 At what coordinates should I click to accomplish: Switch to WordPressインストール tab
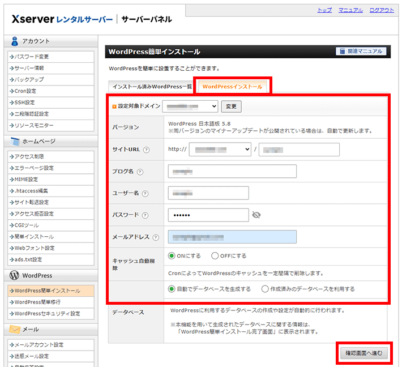pyautogui.click(x=232, y=87)
